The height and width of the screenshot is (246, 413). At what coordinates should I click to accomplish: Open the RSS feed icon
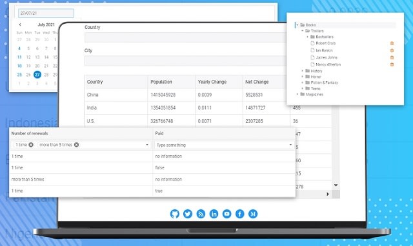point(201,214)
